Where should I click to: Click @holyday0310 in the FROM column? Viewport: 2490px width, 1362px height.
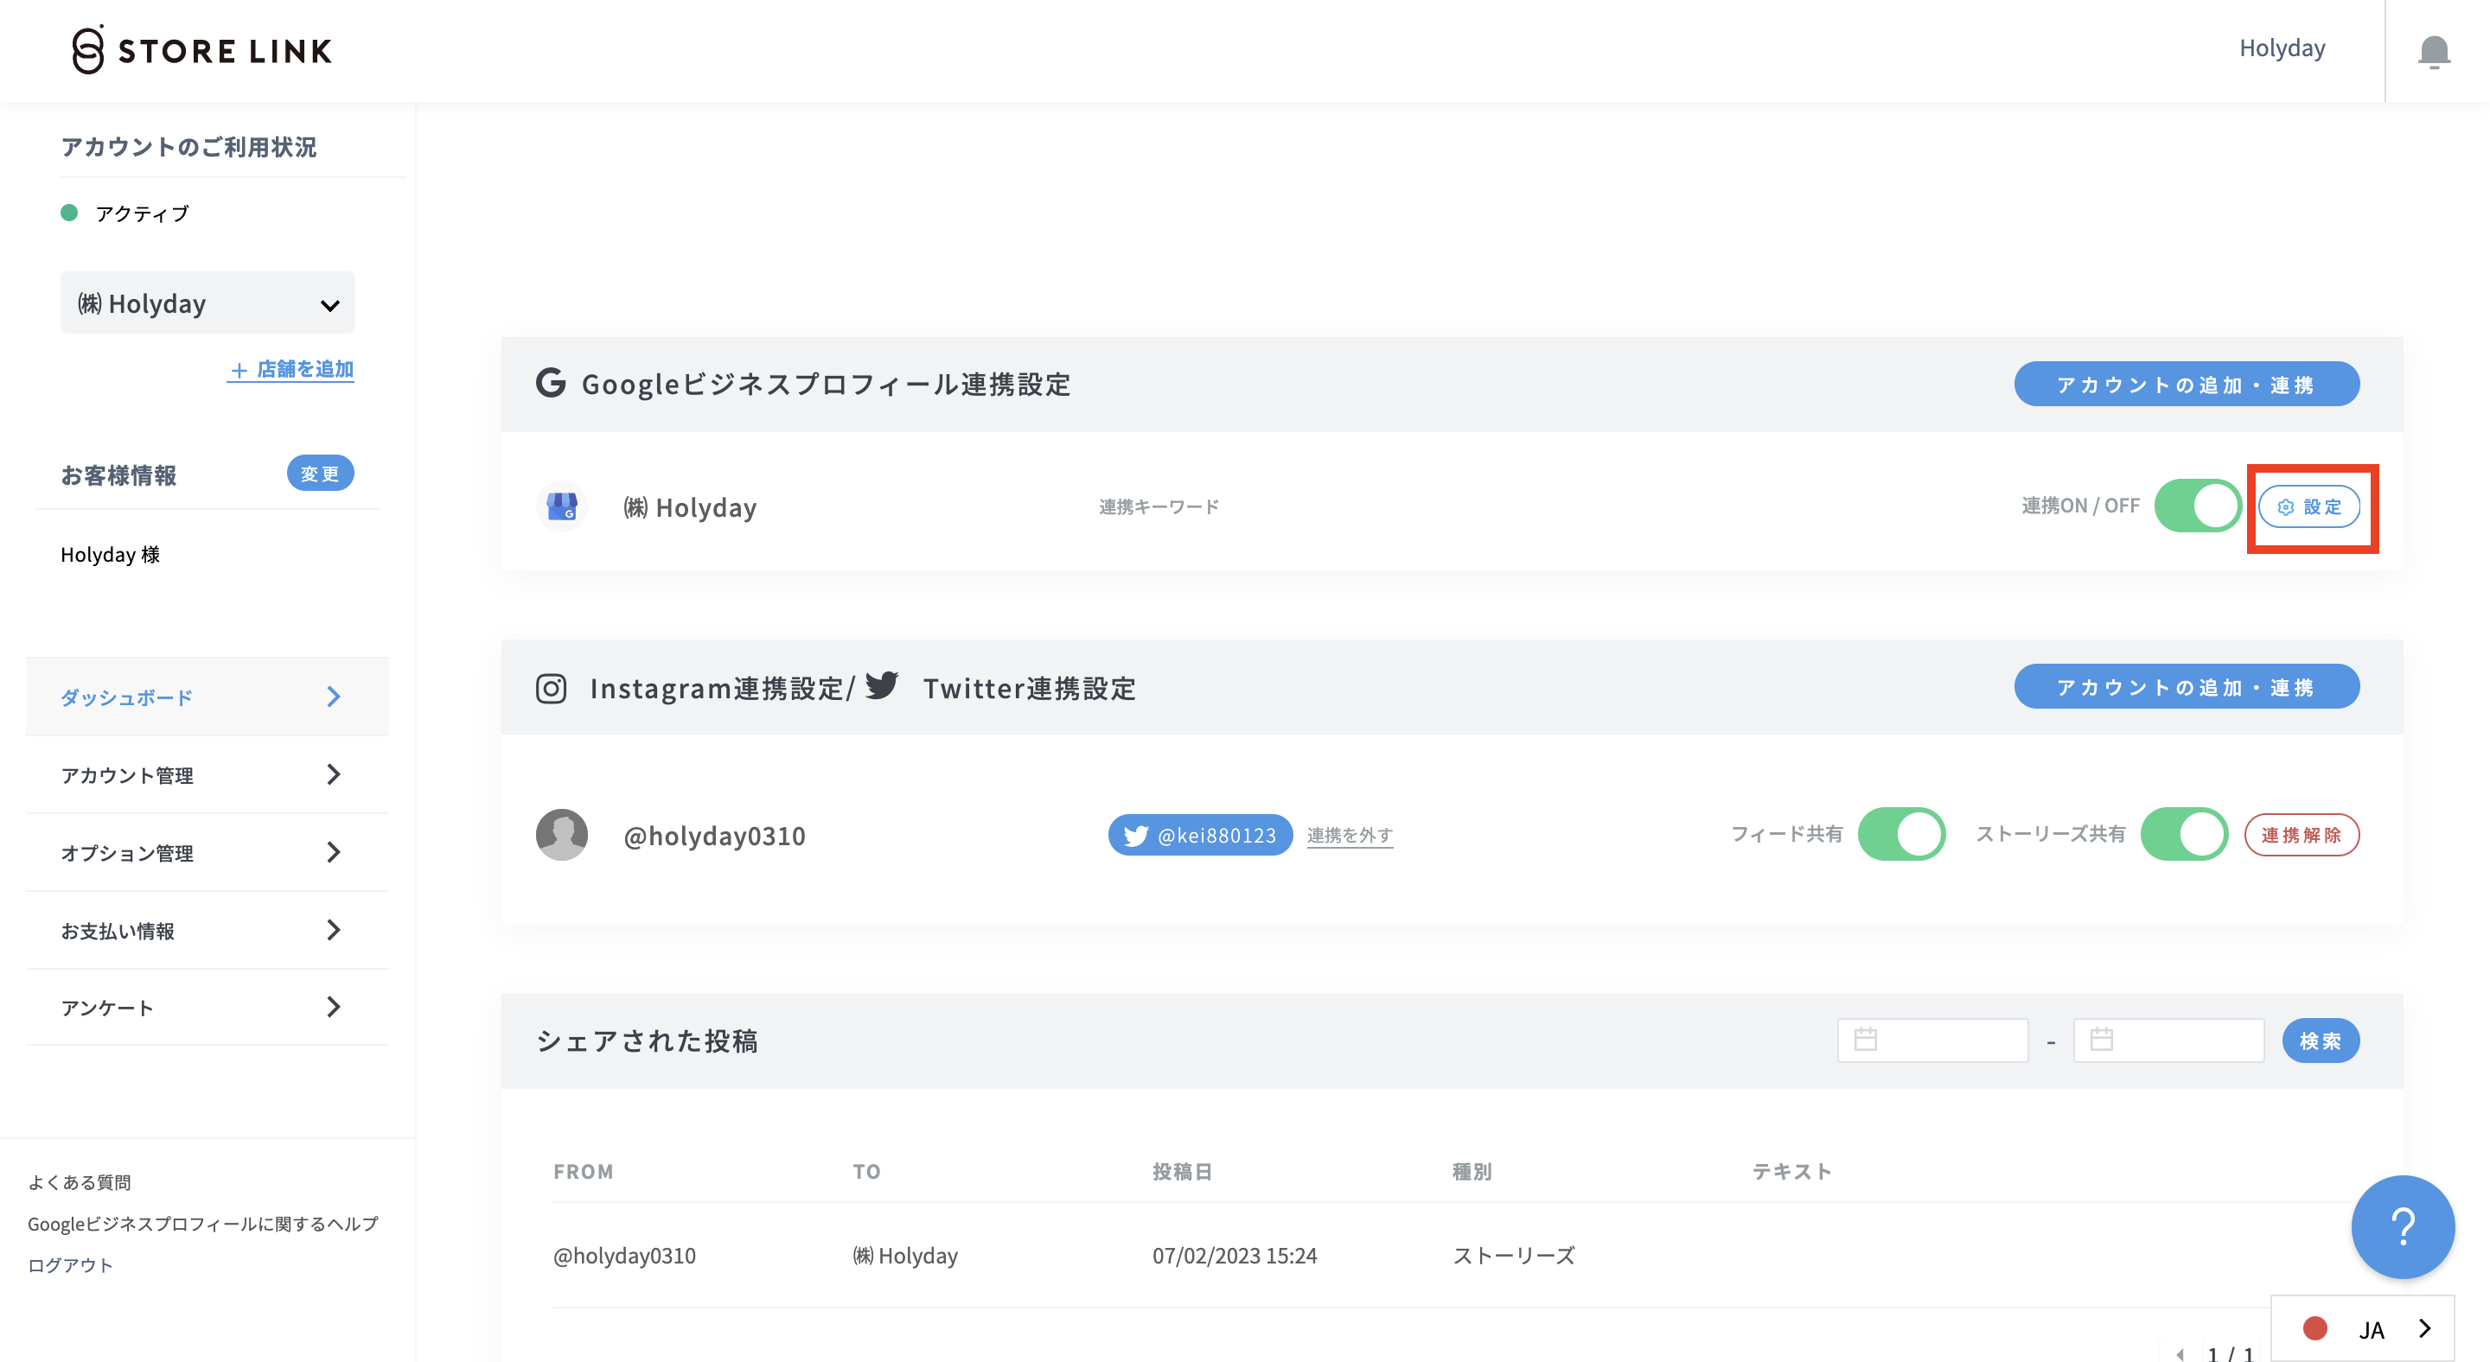(x=624, y=1255)
